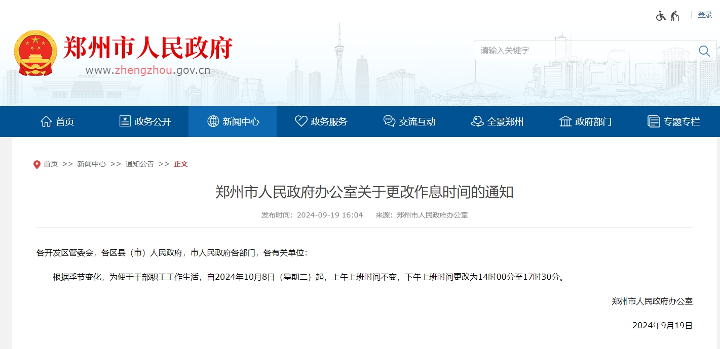Click the heart icon beside 政务服务
Viewport: 720px width, 349px height.
(301, 121)
